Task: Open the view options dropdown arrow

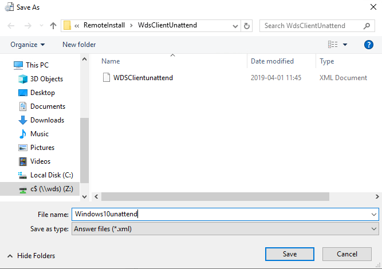Action: tap(345, 45)
